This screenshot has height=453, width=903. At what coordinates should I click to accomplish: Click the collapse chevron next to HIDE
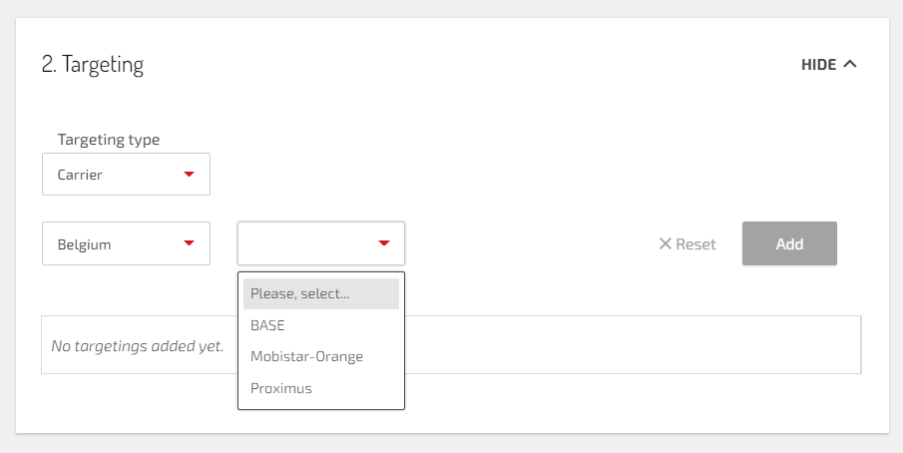(x=850, y=64)
